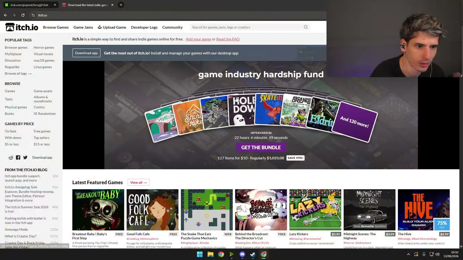
Task: Open the itch.io Reddit icon link
Action: (x=11, y=157)
